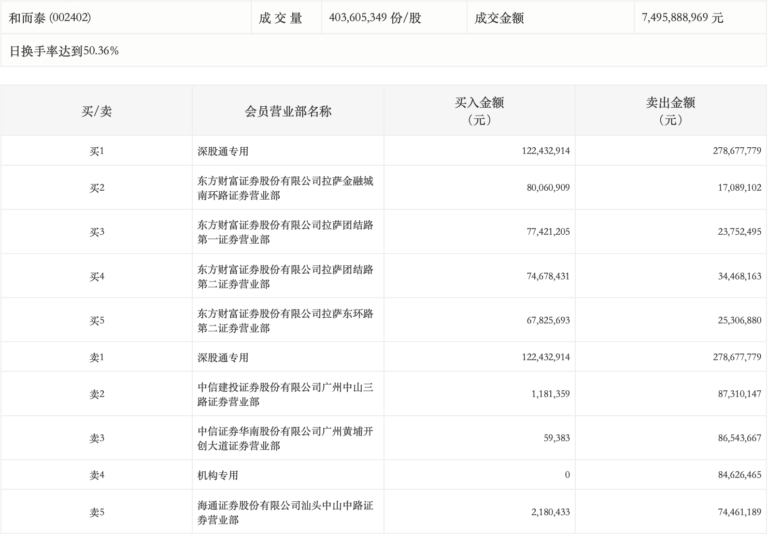Viewport: 768px width, 536px height.
Task: Select buy amount 80,060,909
Action: [548, 188]
